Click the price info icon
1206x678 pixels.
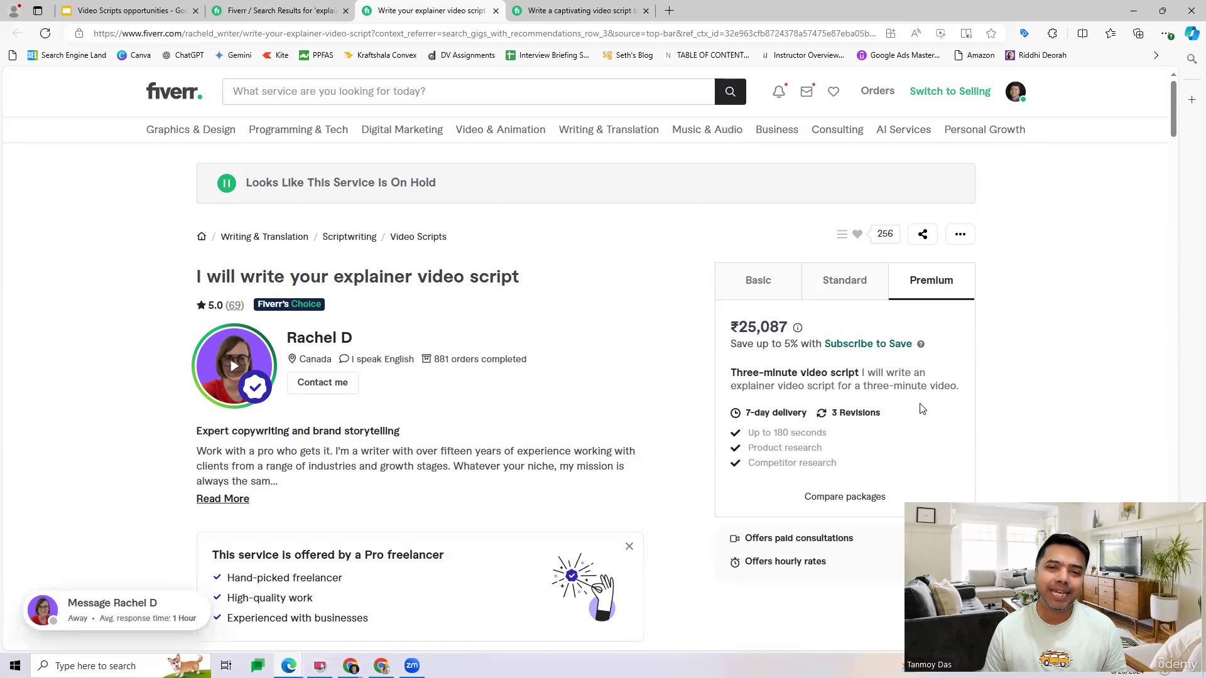[x=798, y=328]
